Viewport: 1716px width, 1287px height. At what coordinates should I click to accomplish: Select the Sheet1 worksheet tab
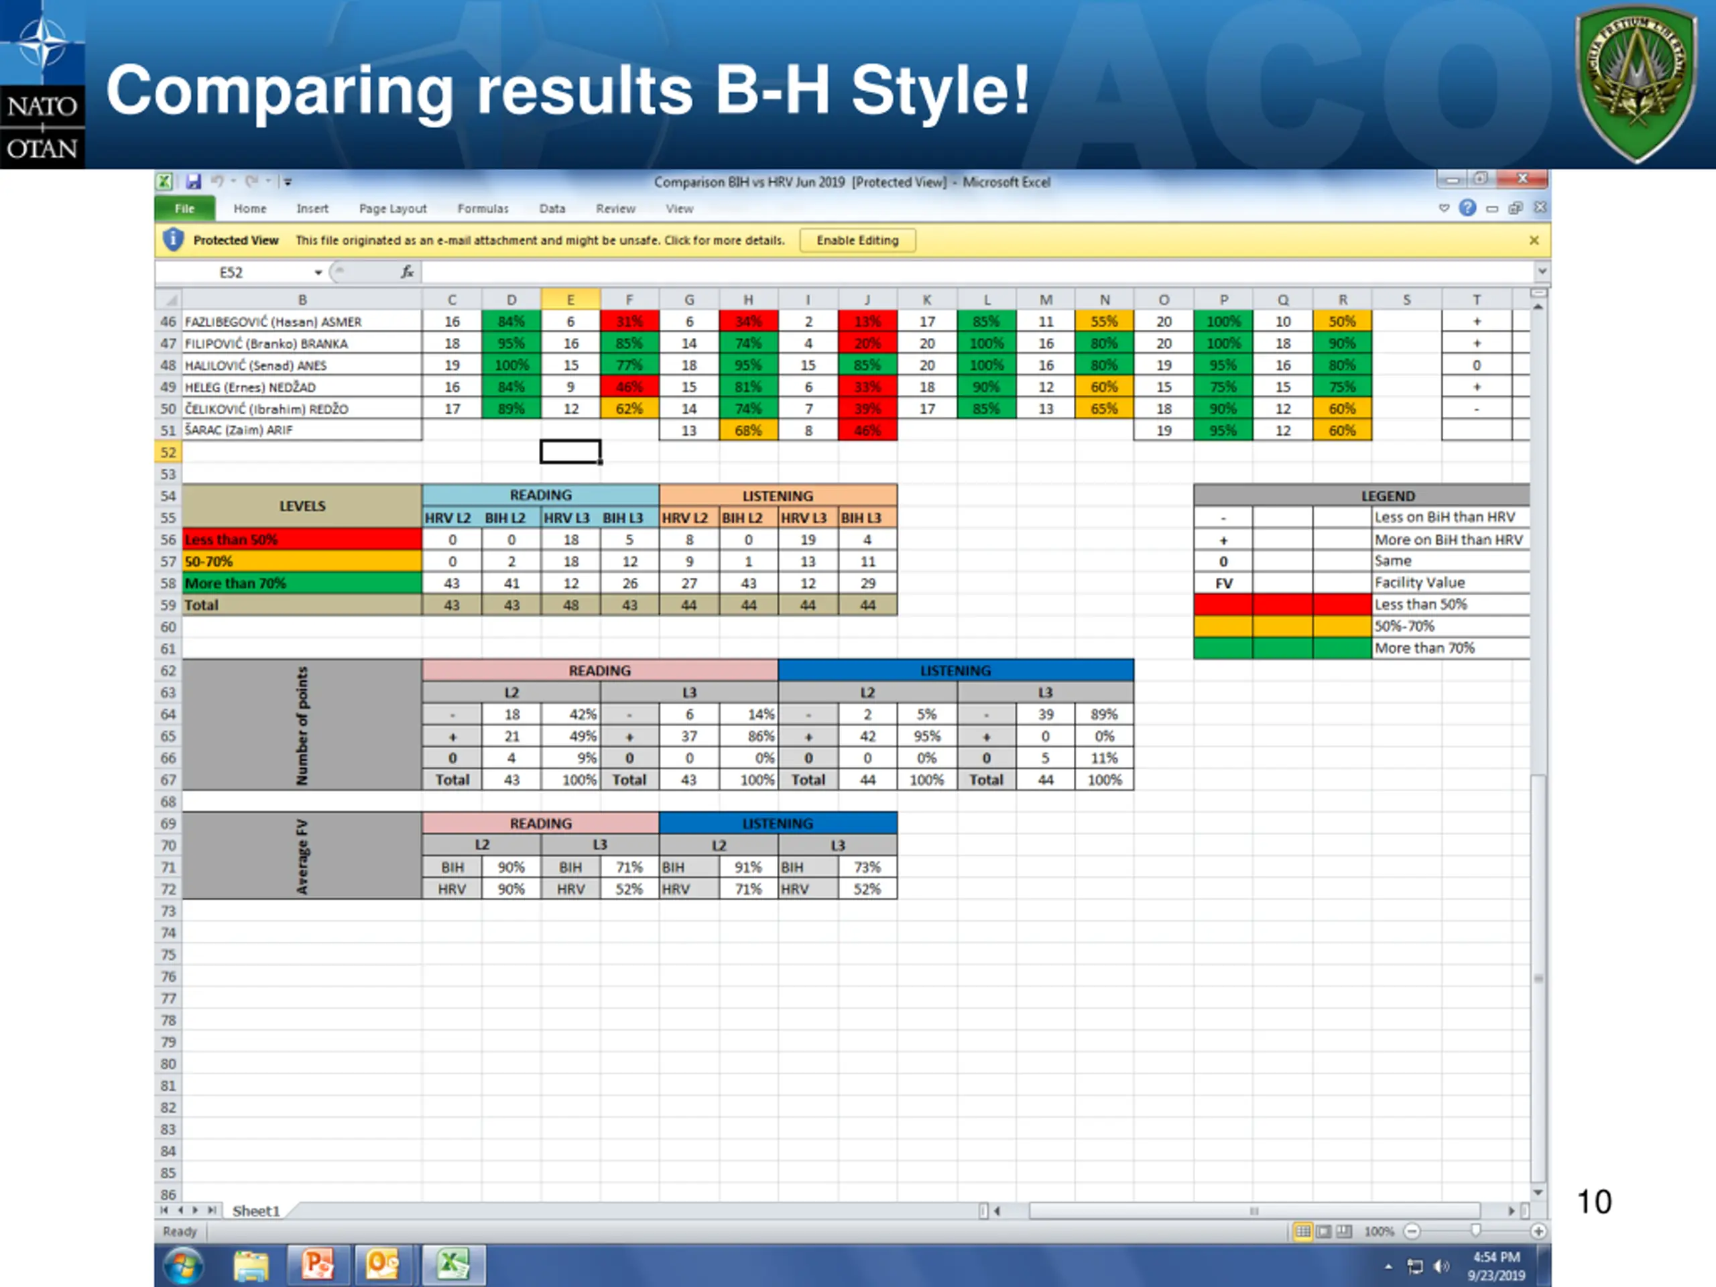point(255,1211)
